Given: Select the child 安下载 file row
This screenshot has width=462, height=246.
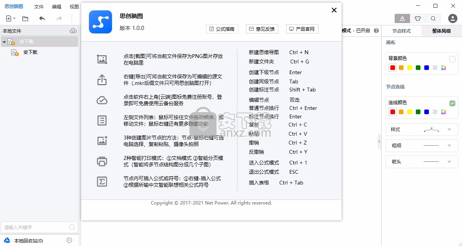Looking at the screenshot, I should (x=39, y=52).
